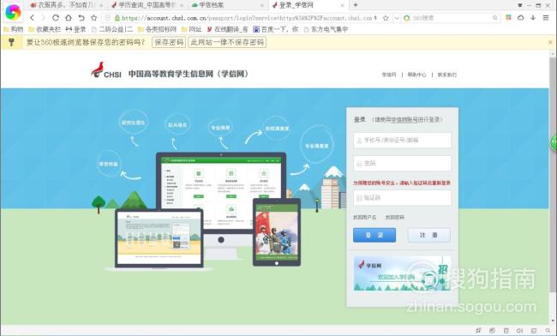
Task: Open a new tab with the plus button
Action: coord(356,5)
